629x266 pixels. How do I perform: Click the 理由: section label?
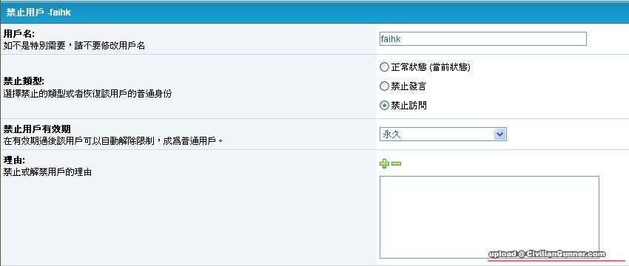[x=14, y=160]
